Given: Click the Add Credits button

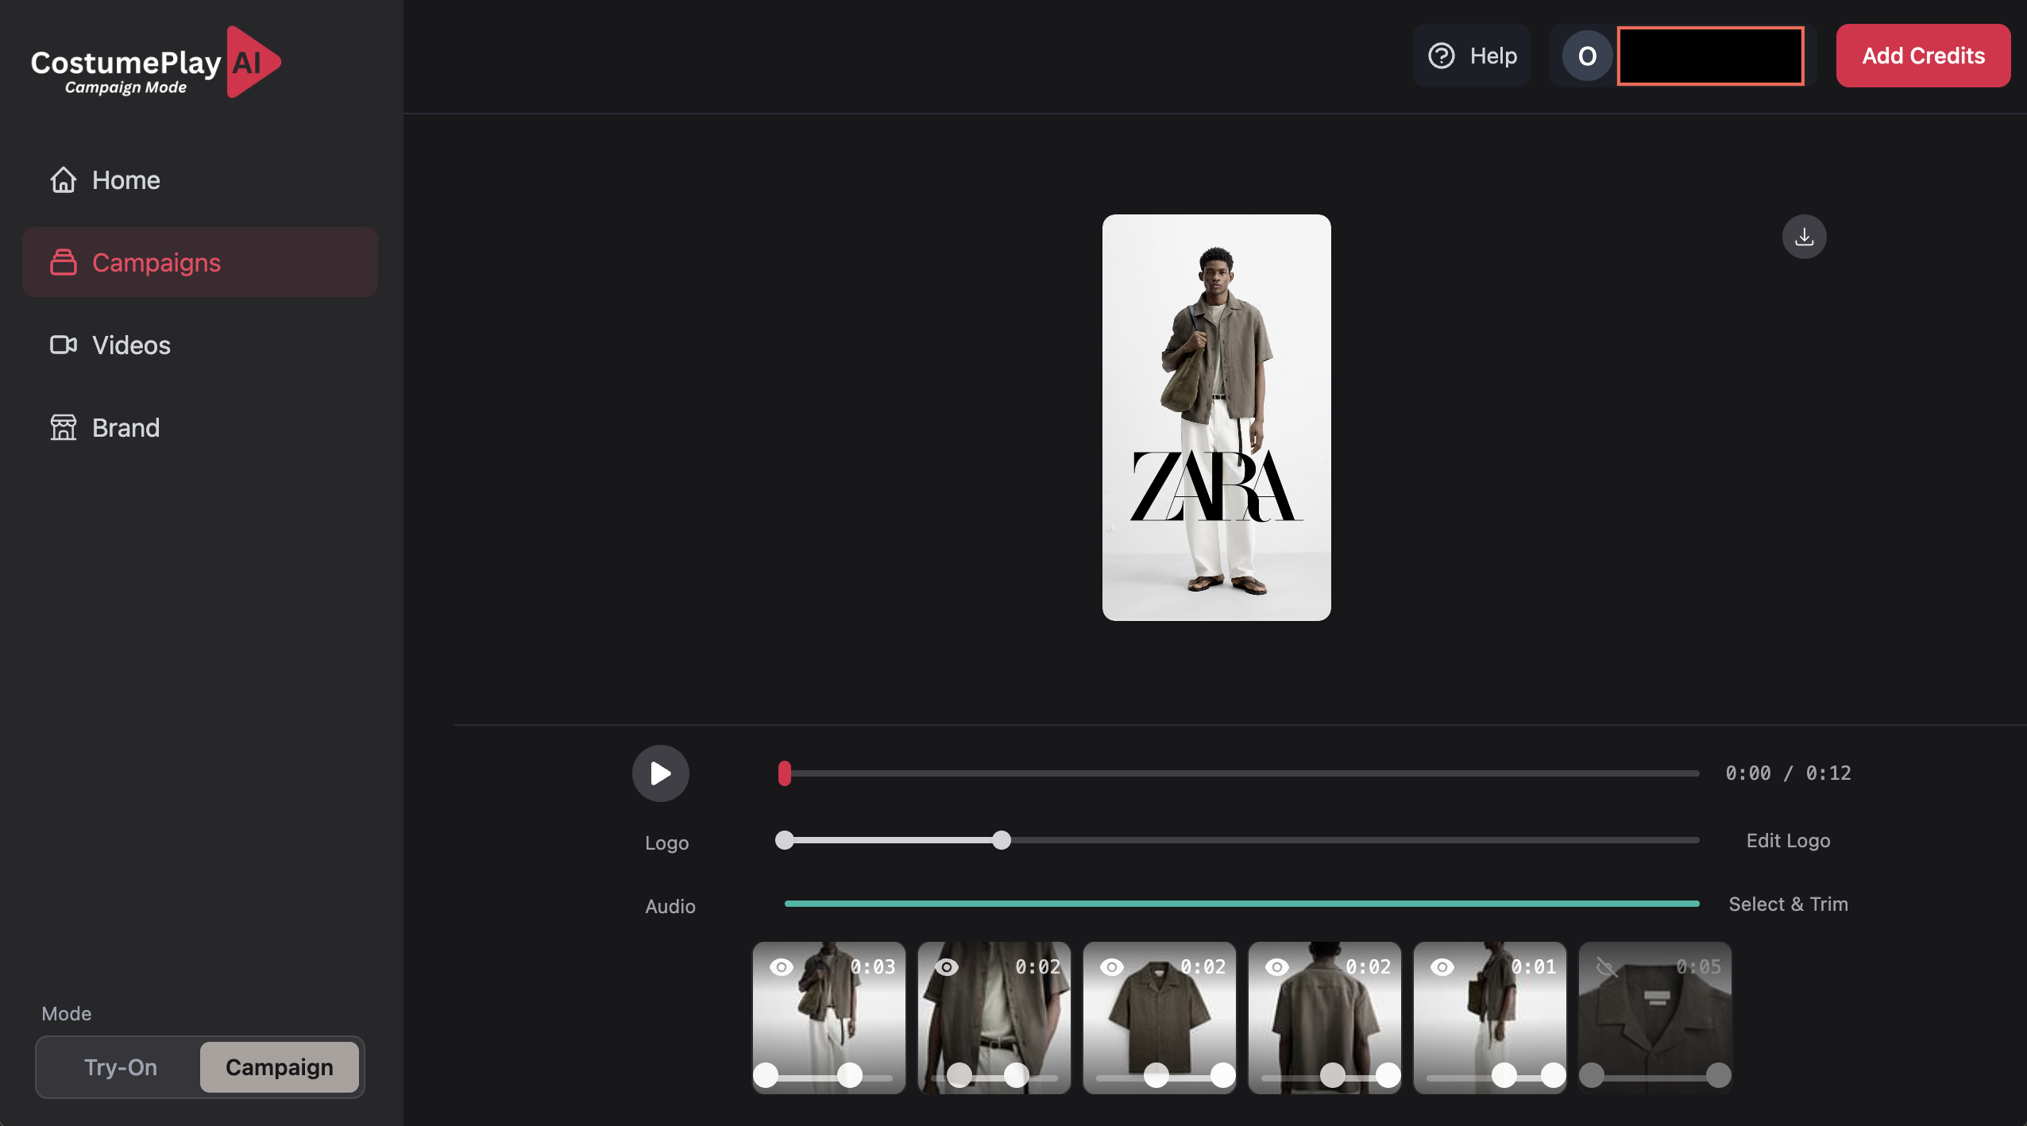Looking at the screenshot, I should [x=1923, y=56].
